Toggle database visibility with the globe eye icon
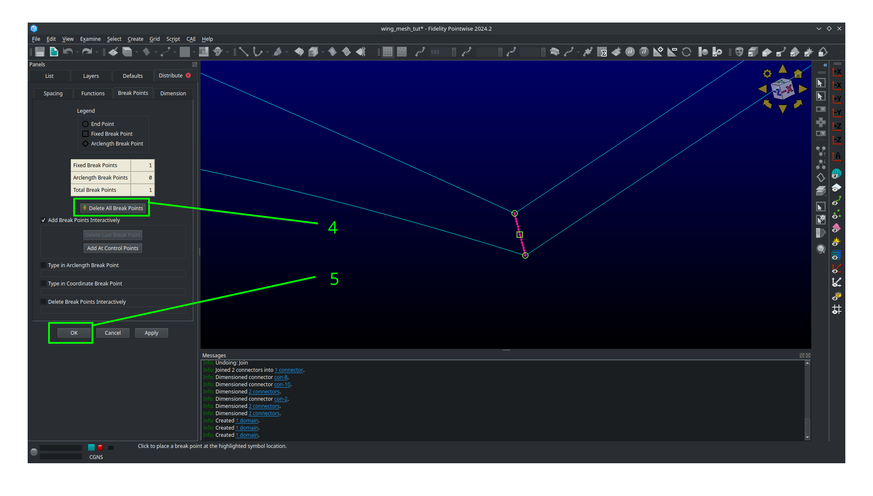873x496 pixels. [836, 174]
